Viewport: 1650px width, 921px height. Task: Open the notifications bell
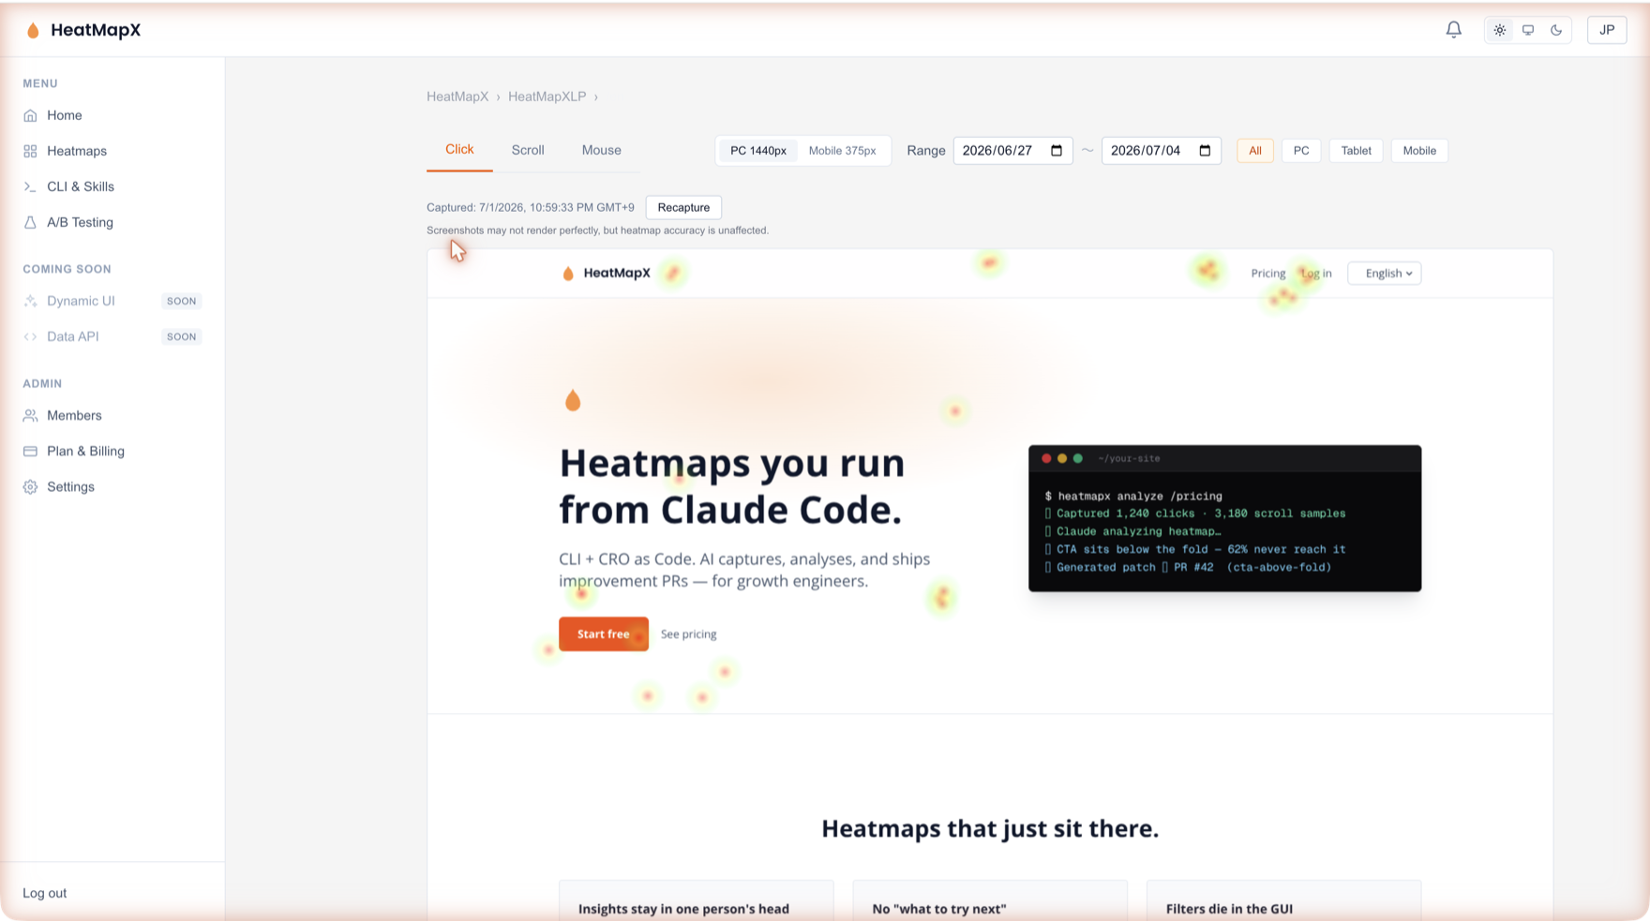[1453, 30]
